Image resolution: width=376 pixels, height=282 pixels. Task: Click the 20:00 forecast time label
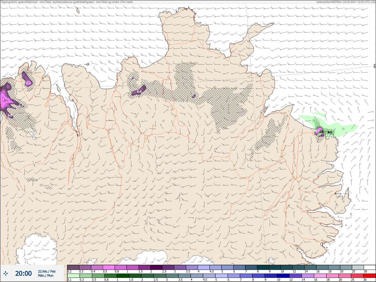coord(23,273)
